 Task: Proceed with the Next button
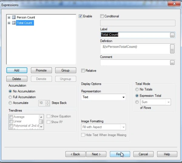coord(96,154)
